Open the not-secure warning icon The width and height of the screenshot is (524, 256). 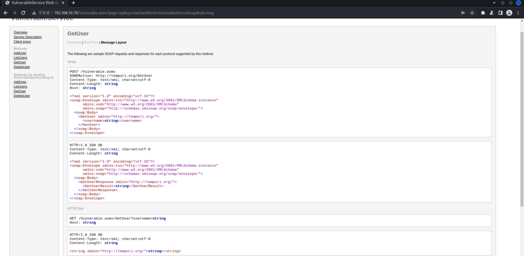(x=34, y=13)
